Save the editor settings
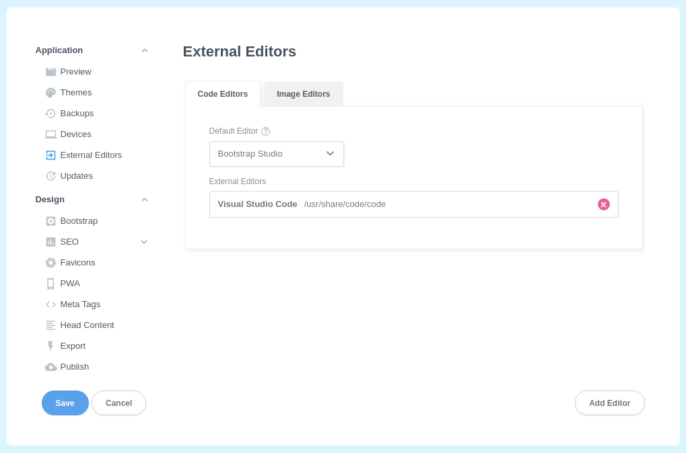This screenshot has height=453, width=686. pyautogui.click(x=65, y=403)
